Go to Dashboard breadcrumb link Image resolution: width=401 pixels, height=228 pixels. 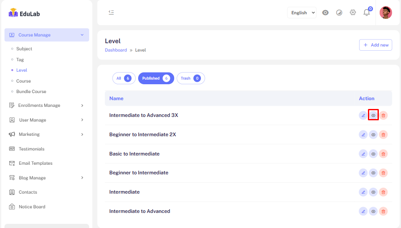point(116,50)
